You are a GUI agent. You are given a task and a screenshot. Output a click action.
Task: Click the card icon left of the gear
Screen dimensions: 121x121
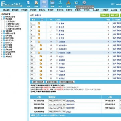tap(76, 3)
